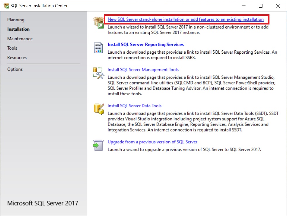
Task: Click Install SQL Server Data Tools link
Action: [134, 106]
